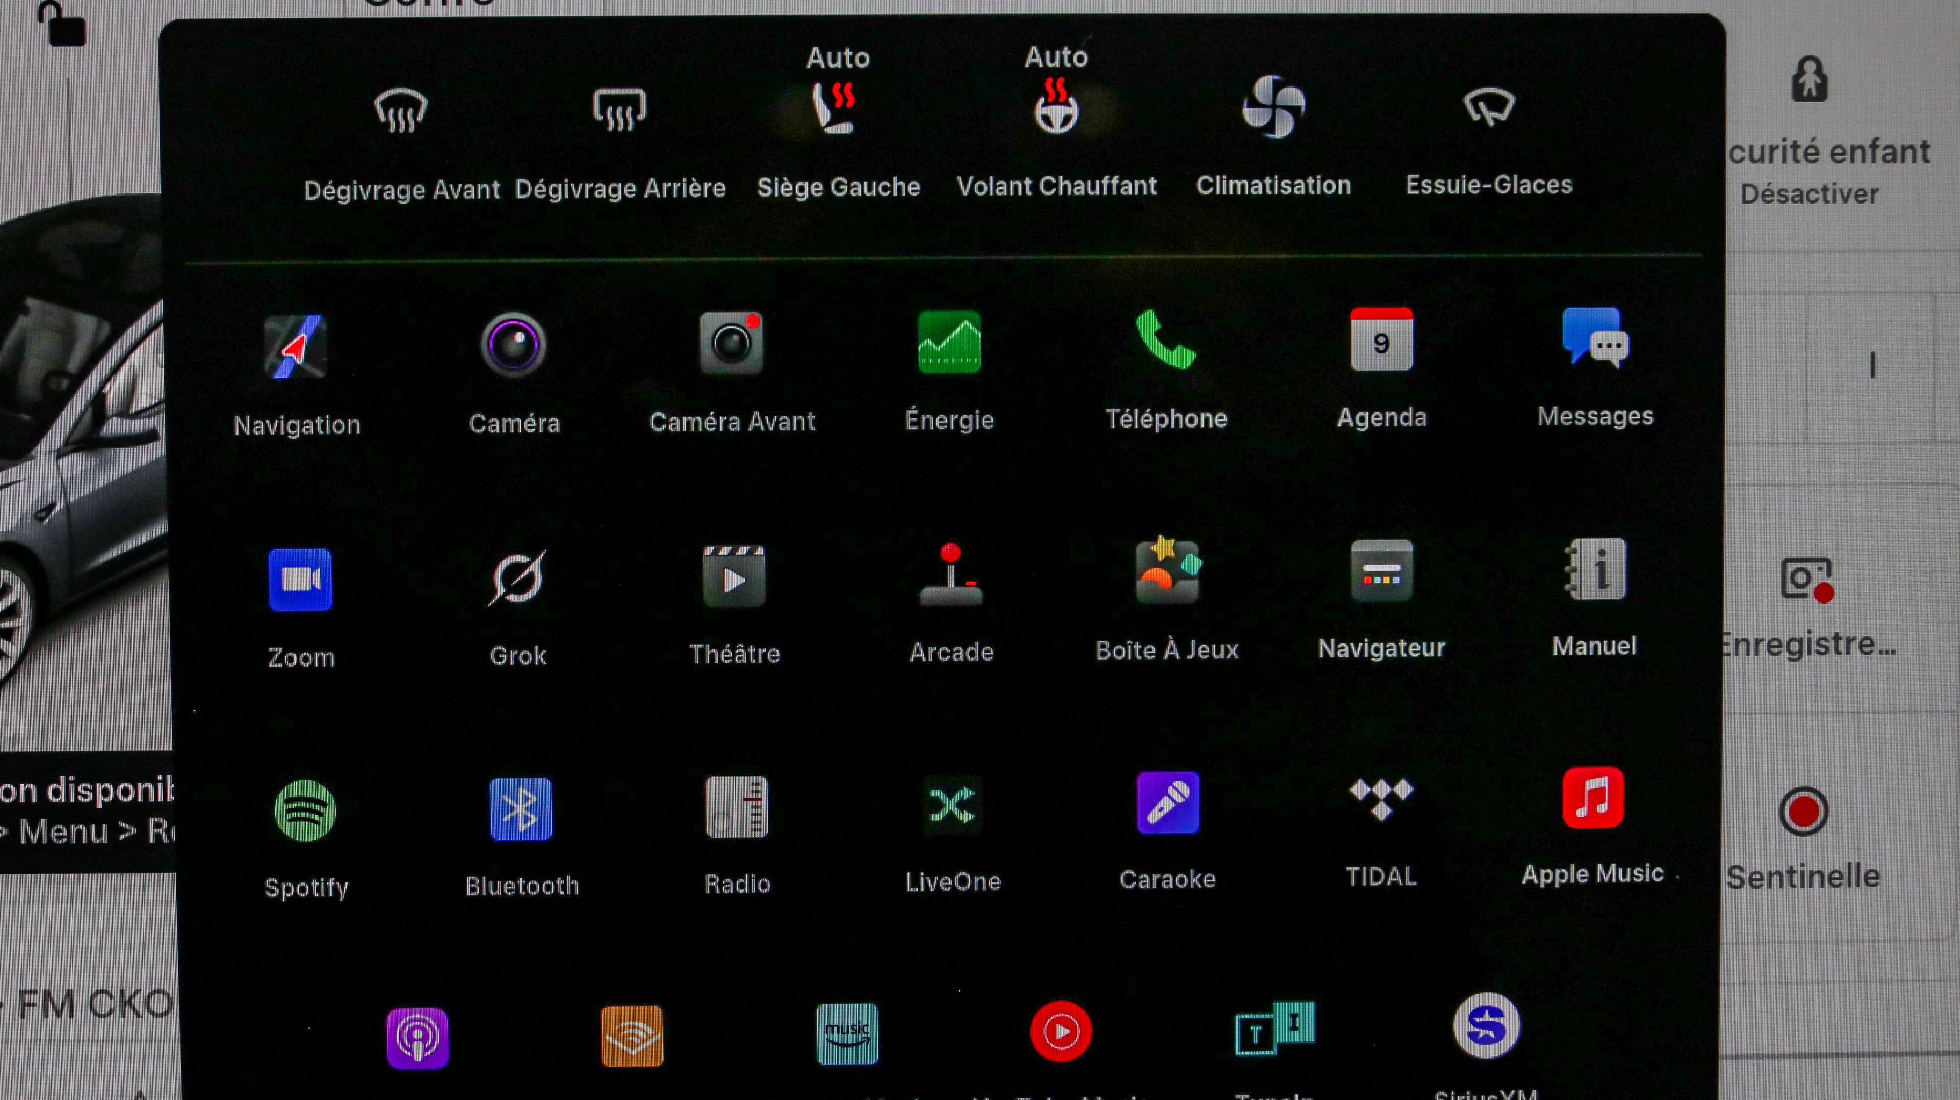Screen dimensions: 1960x1100
Task: Launch the Zoom video app
Action: point(300,580)
